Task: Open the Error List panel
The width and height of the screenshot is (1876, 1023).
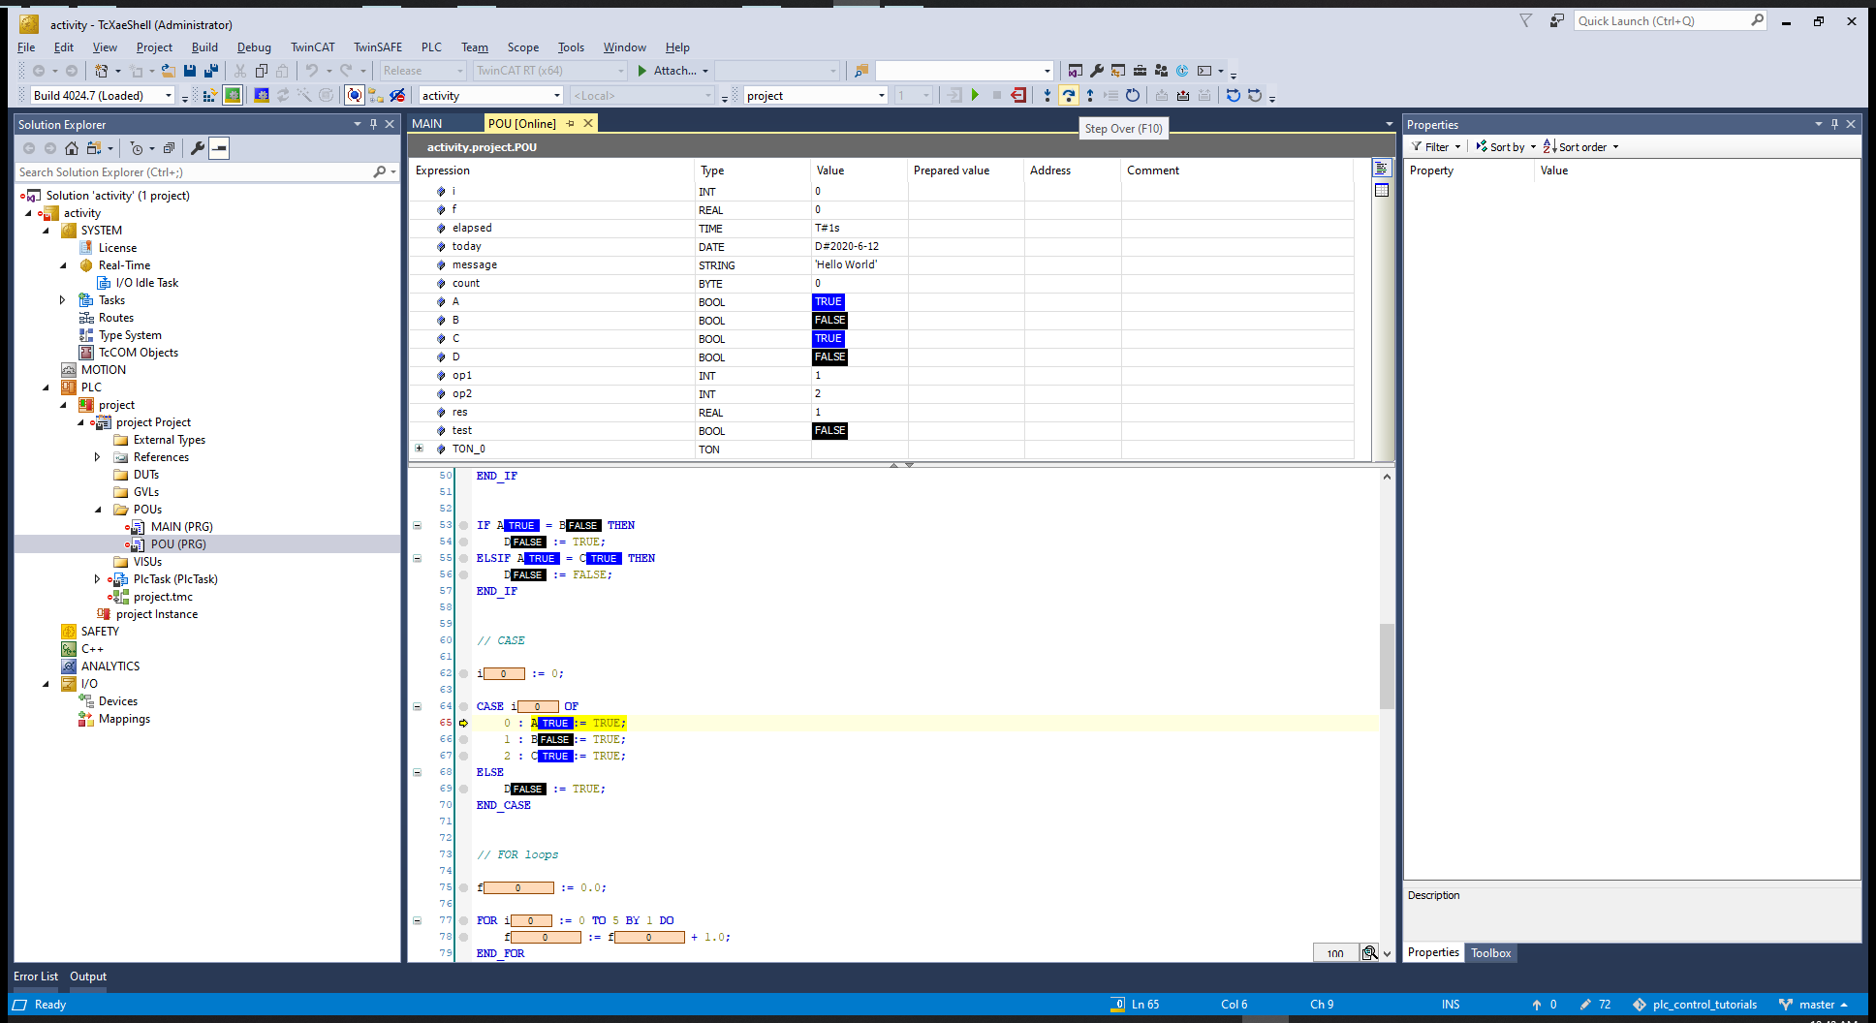Action: pos(36,976)
